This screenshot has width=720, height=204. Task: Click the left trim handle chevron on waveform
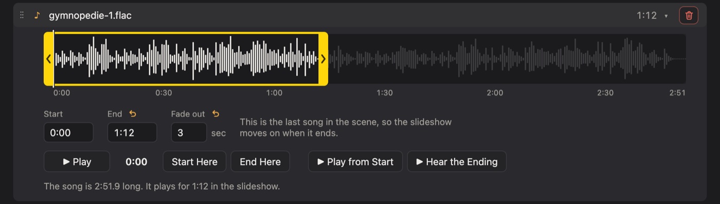48,59
